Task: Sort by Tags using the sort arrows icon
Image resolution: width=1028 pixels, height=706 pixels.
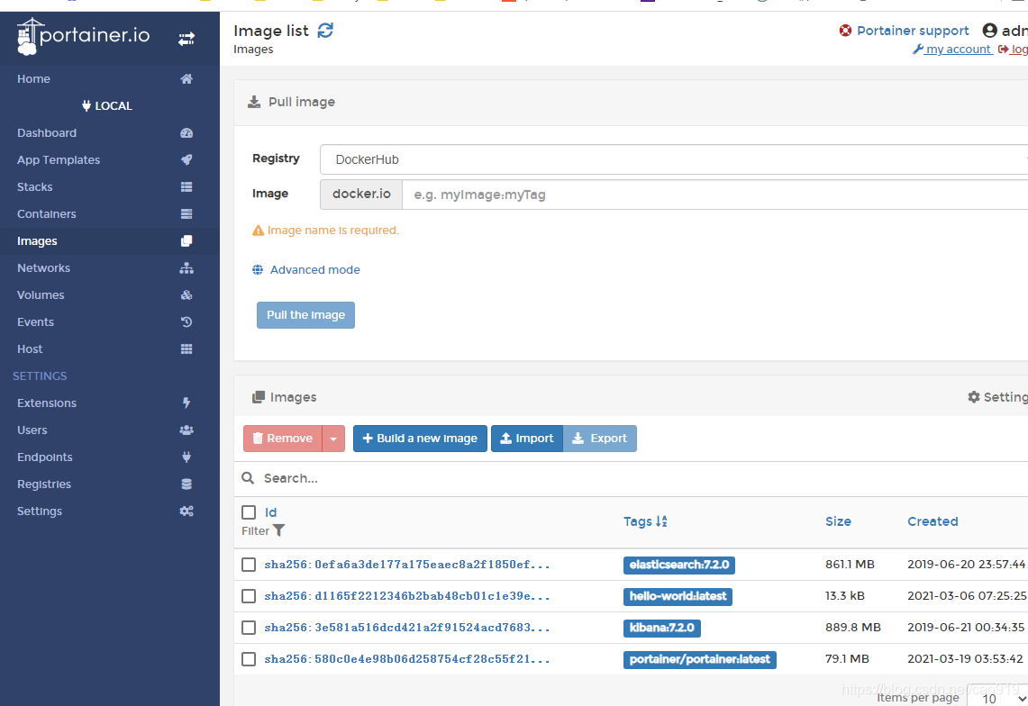Action: (x=661, y=521)
